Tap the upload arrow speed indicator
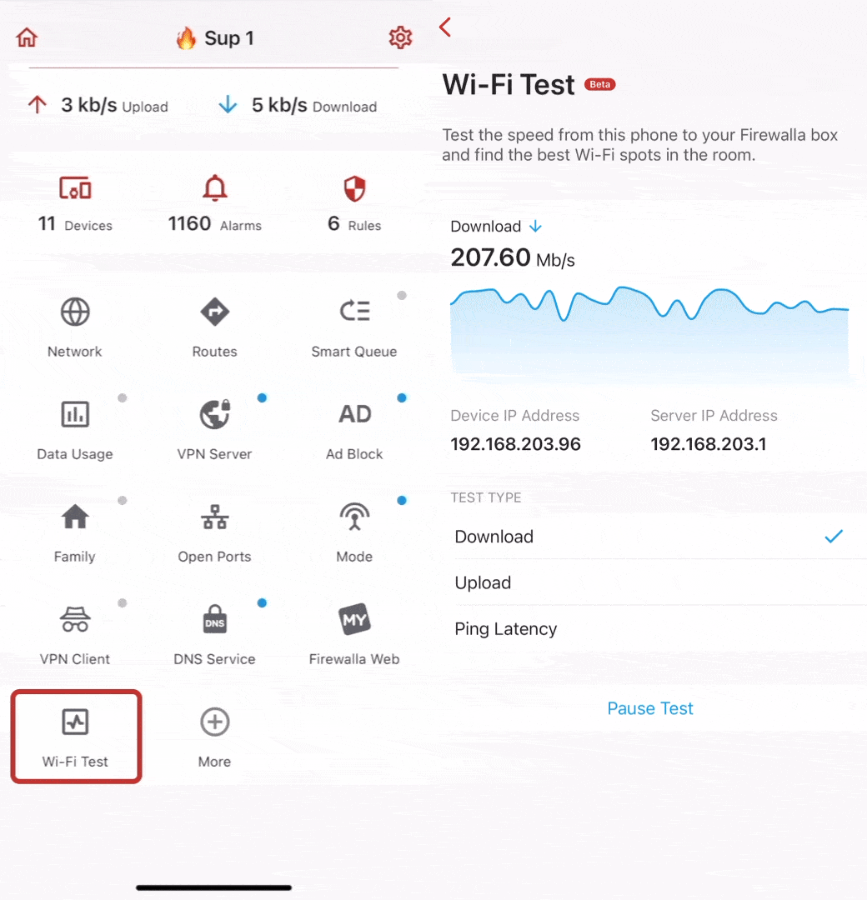Image resolution: width=867 pixels, height=900 pixels. 38,104
